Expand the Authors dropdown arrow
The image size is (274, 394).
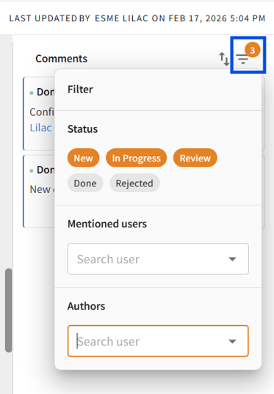(x=232, y=341)
